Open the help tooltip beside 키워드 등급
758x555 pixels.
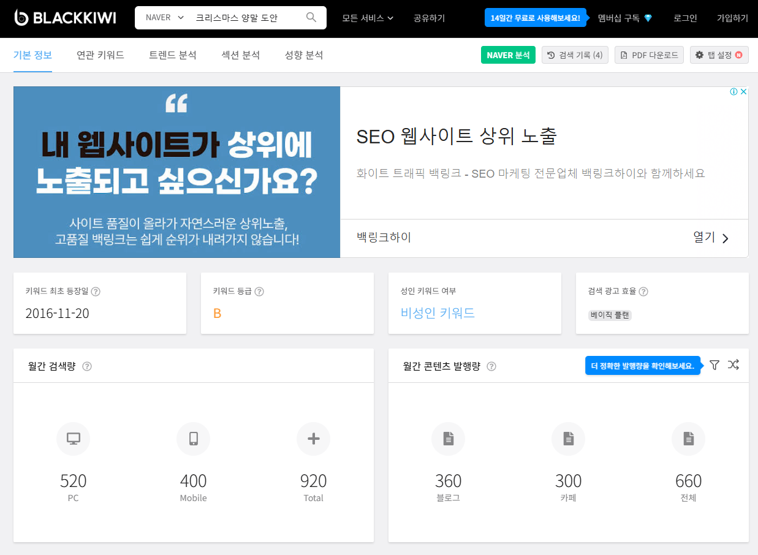[258, 292]
